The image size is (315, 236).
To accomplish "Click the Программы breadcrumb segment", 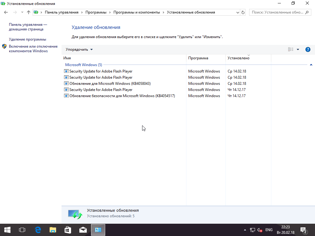I will point(96,12).
